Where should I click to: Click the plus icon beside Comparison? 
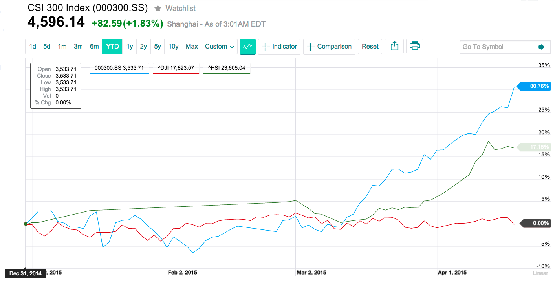[x=311, y=47]
